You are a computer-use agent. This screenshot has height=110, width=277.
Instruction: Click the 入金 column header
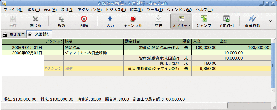coord(205,41)
